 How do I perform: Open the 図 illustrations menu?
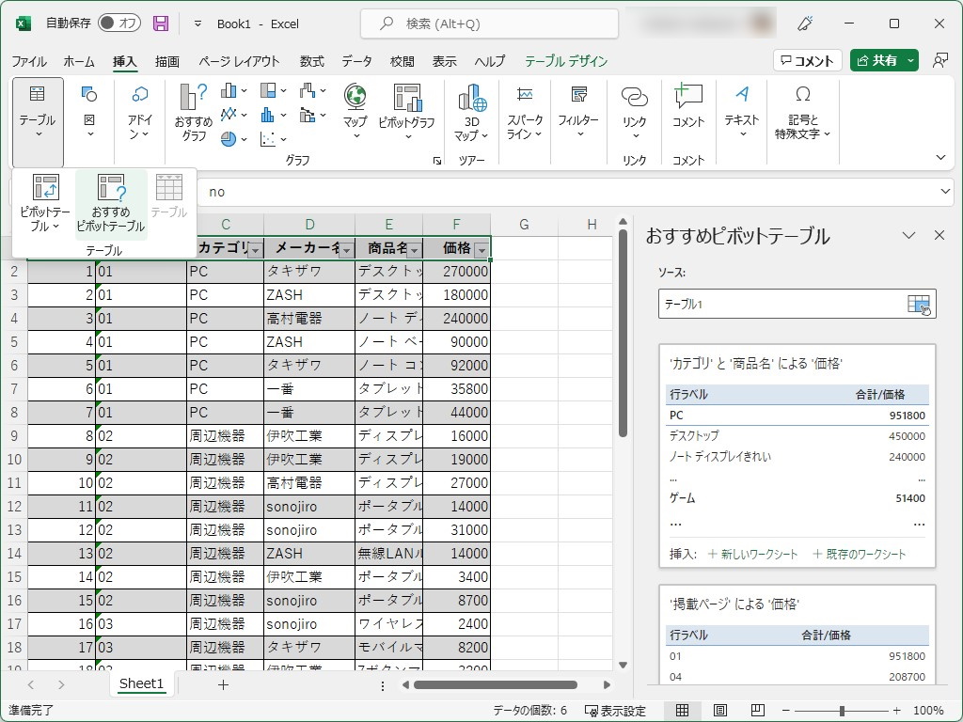pyautogui.click(x=89, y=111)
